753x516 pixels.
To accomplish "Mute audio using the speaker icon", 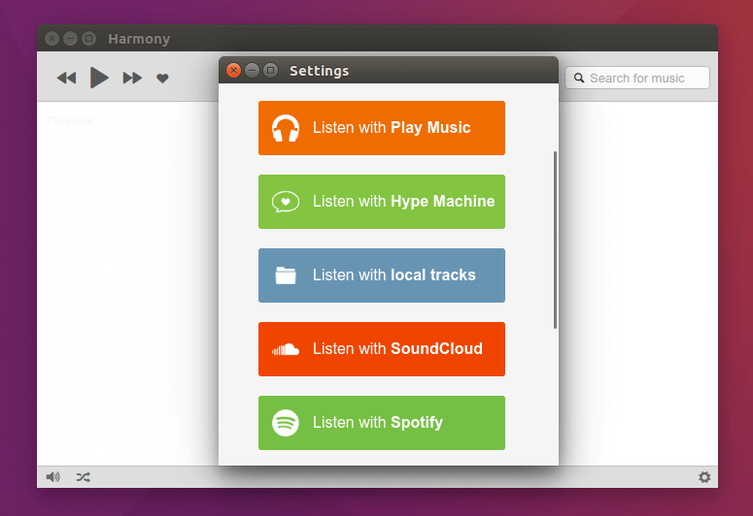I will (x=52, y=477).
